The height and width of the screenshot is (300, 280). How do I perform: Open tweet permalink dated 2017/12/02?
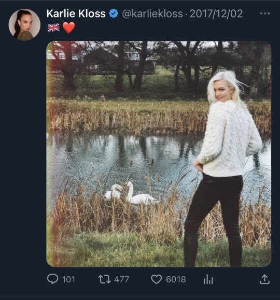[216, 14]
